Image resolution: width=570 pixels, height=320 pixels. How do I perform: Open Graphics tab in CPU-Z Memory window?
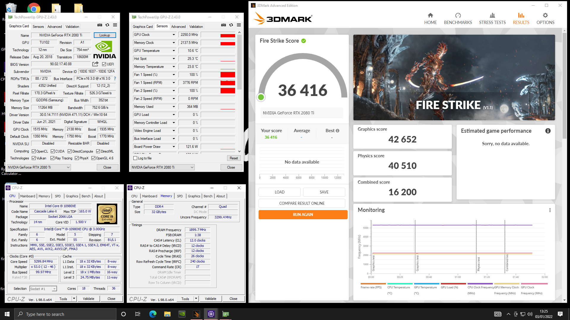click(194, 196)
